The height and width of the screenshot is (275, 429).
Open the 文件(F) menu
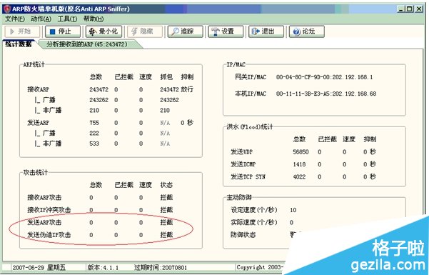pos(15,19)
